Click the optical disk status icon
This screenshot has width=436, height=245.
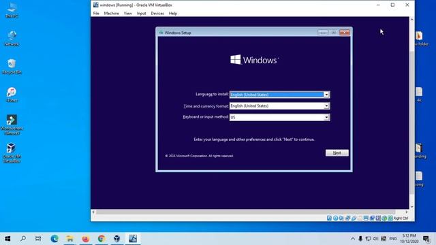click(336, 218)
